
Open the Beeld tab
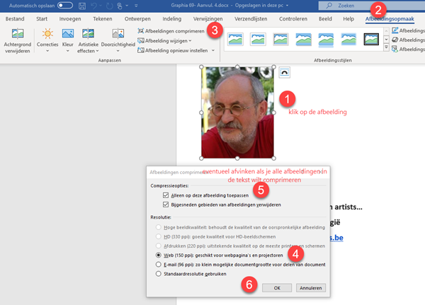click(x=325, y=18)
